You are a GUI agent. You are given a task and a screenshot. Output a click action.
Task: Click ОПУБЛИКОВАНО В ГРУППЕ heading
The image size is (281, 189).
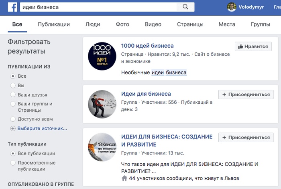point(41,184)
